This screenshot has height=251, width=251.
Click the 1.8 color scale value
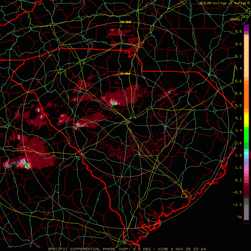(238, 155)
